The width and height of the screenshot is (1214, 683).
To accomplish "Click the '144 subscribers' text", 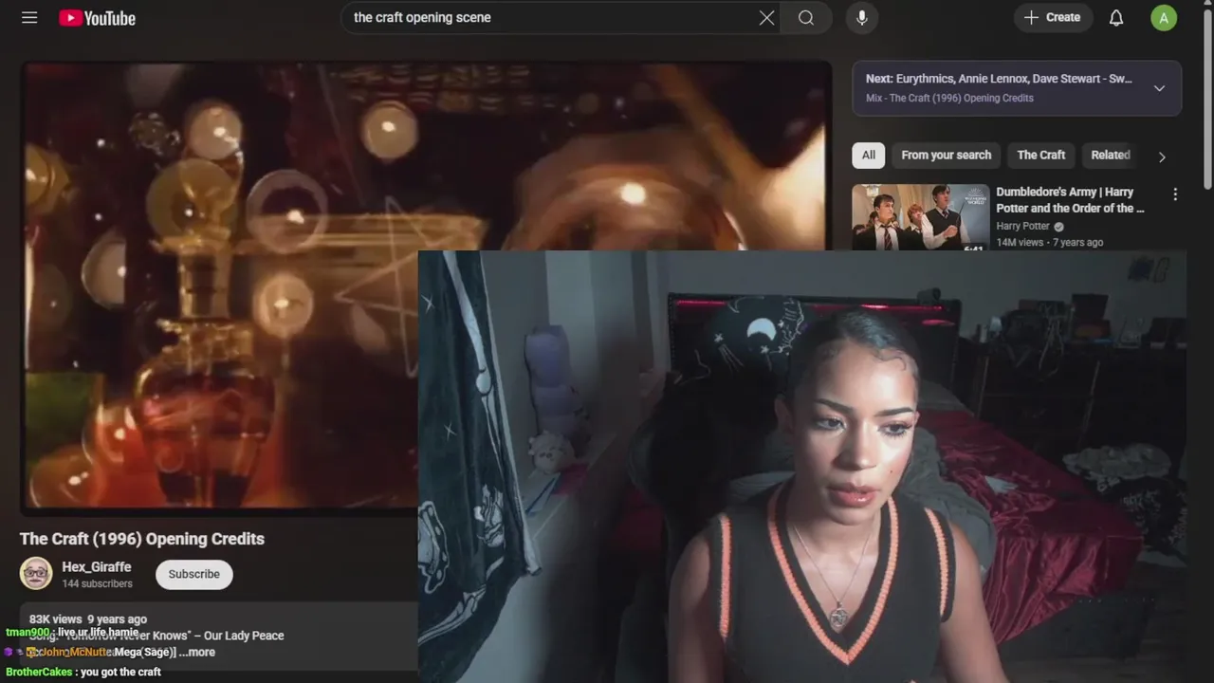I will 97,583.
